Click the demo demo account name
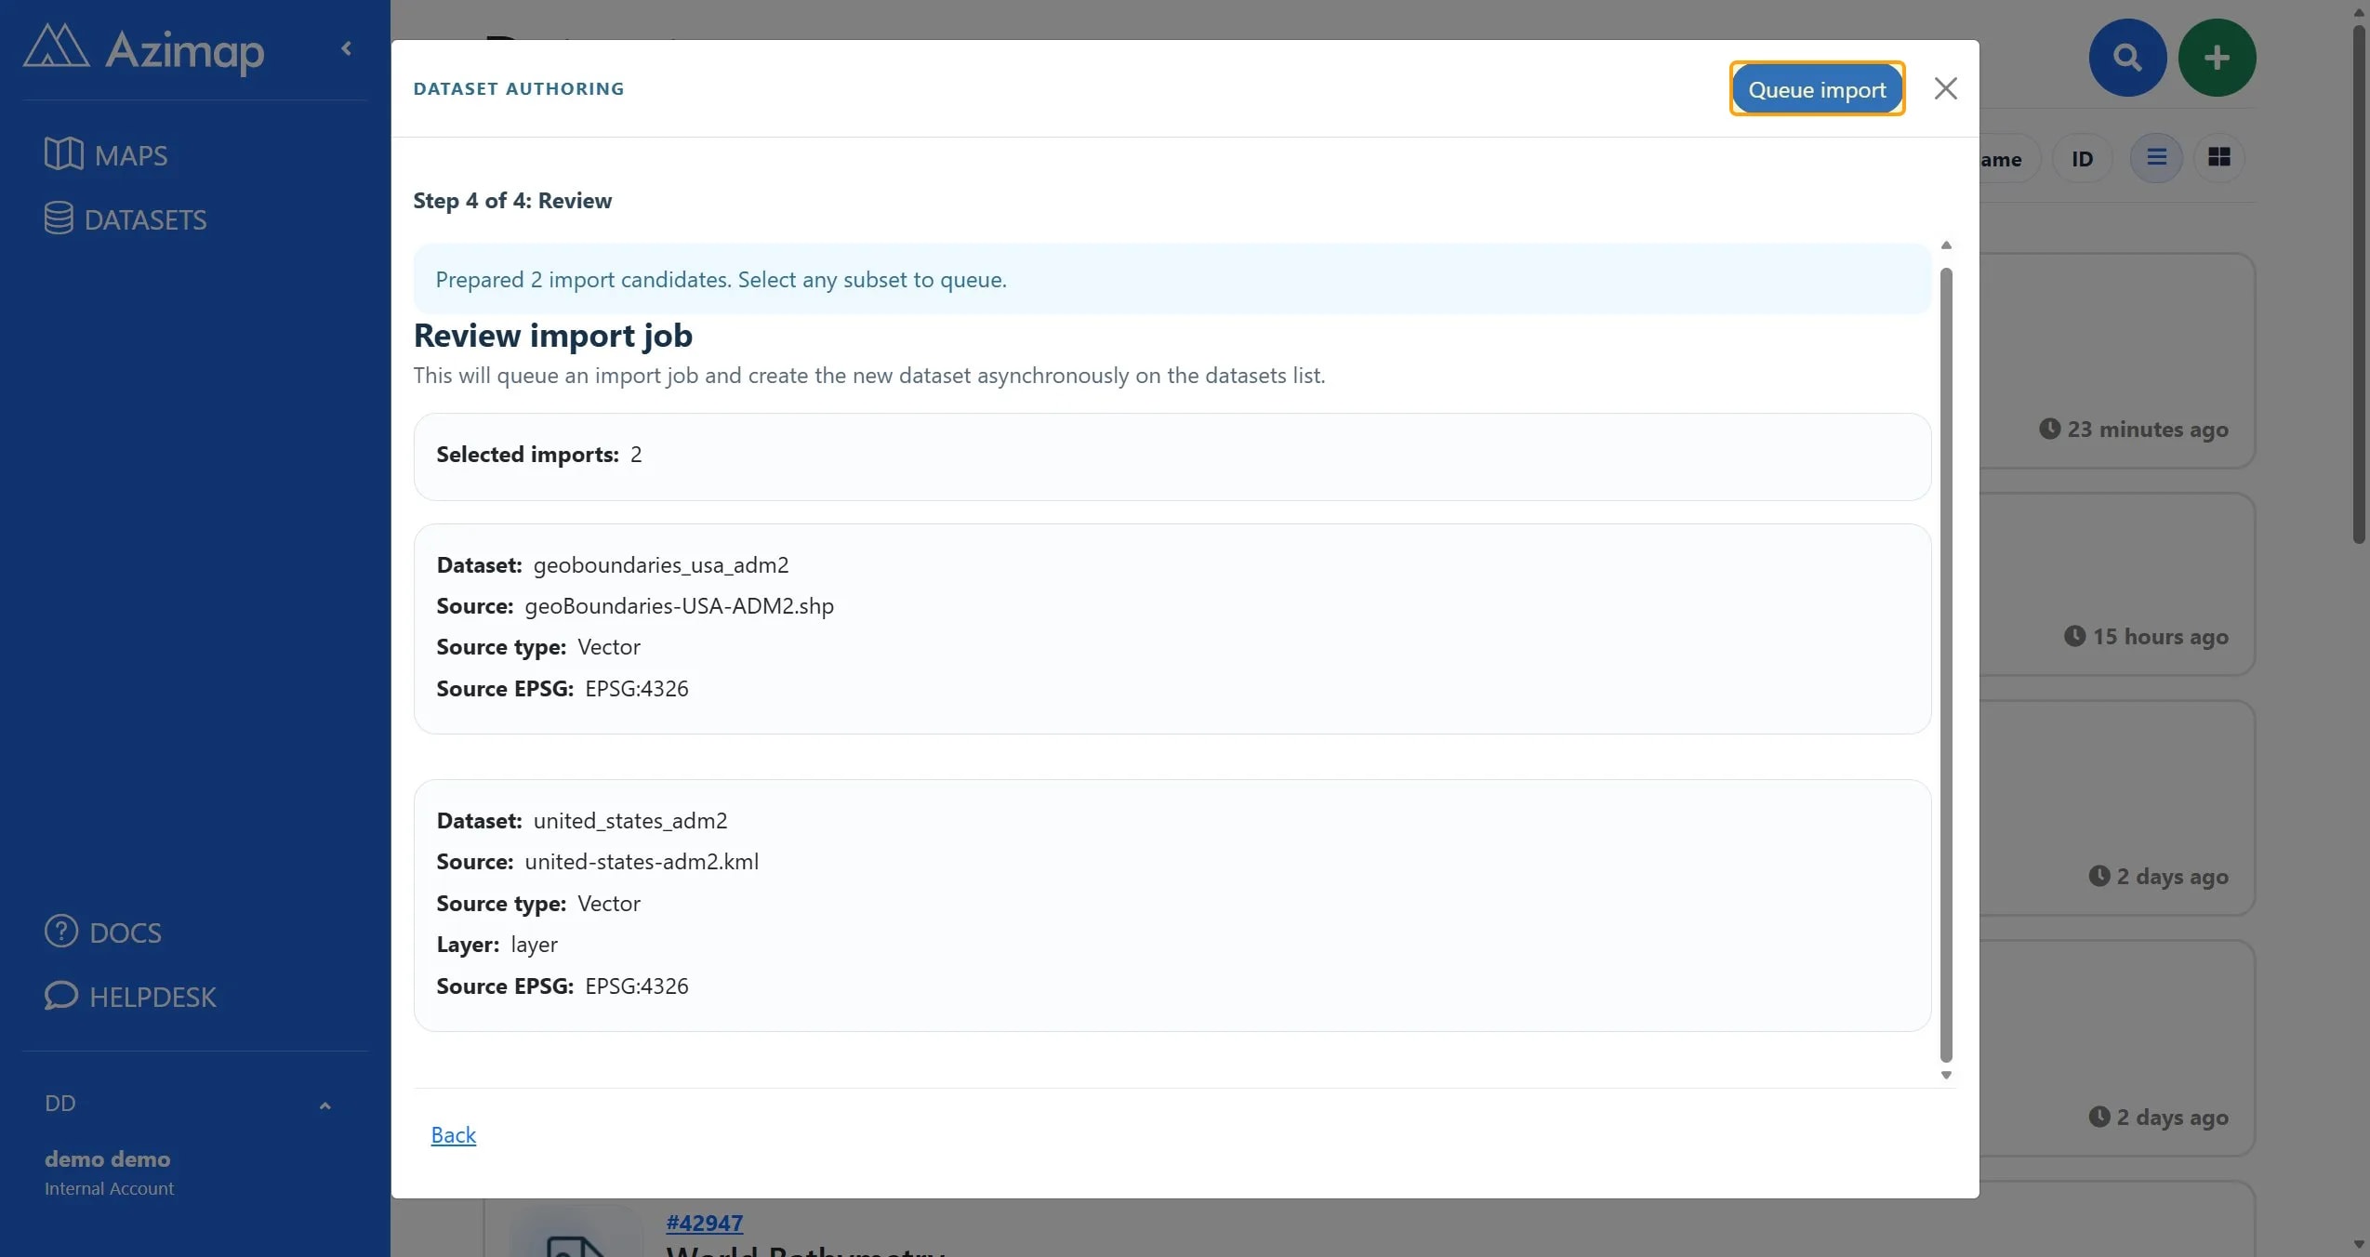This screenshot has height=1257, width=2370. [x=107, y=1158]
